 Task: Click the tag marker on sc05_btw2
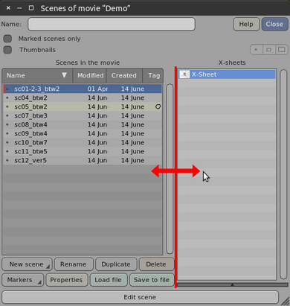click(x=158, y=106)
